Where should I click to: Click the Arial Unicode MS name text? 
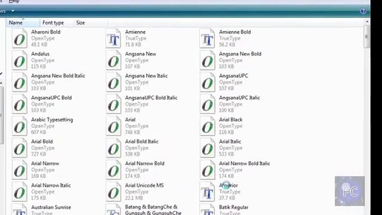click(x=144, y=186)
